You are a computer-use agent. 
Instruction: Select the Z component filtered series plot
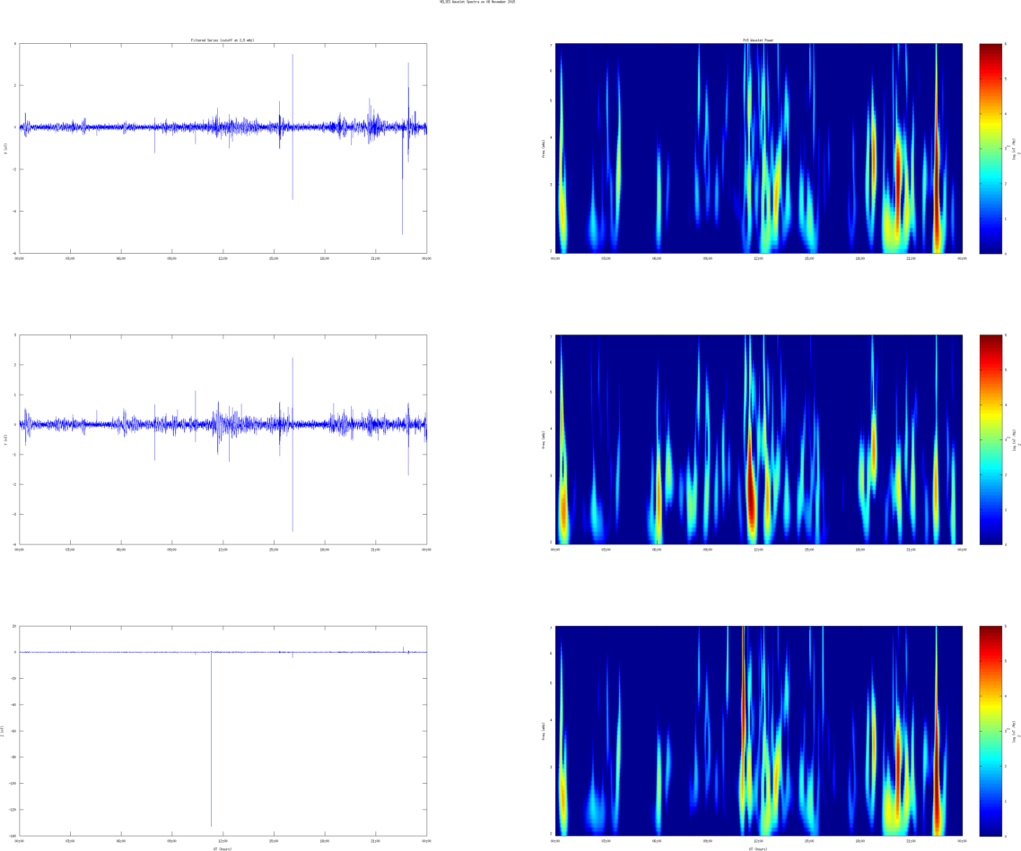223,731
